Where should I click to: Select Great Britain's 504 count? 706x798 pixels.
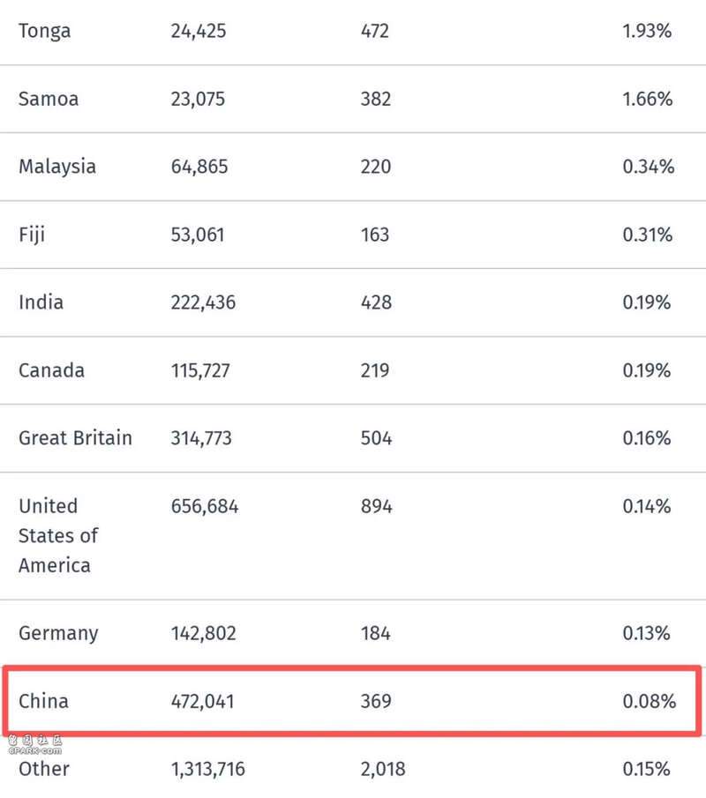(x=377, y=438)
